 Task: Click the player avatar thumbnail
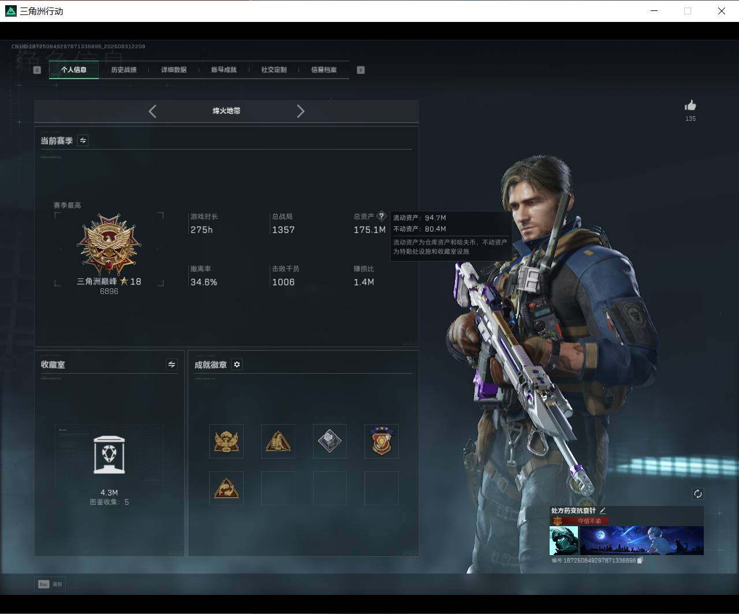[x=563, y=541]
